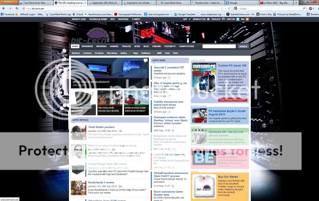The height and width of the screenshot is (201, 319).
Task: Click comment bubble on Arctic Rain feature image
Action: tap(145, 60)
